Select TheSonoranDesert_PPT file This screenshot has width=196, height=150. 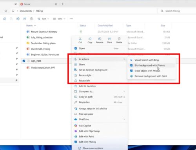click(43, 68)
